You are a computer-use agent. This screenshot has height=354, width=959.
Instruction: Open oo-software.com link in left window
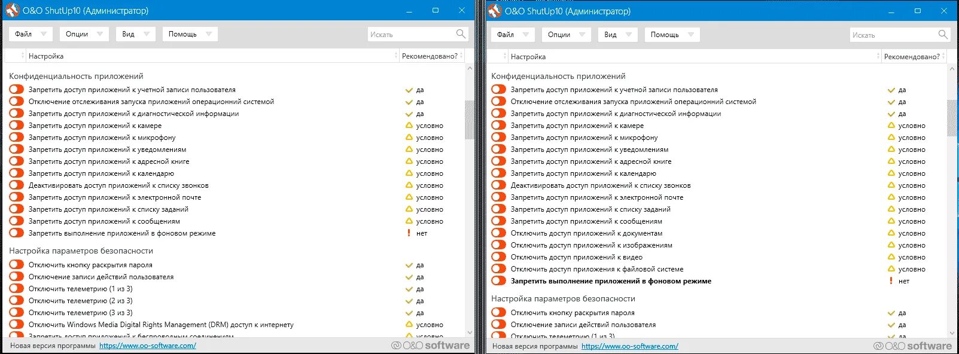(148, 346)
